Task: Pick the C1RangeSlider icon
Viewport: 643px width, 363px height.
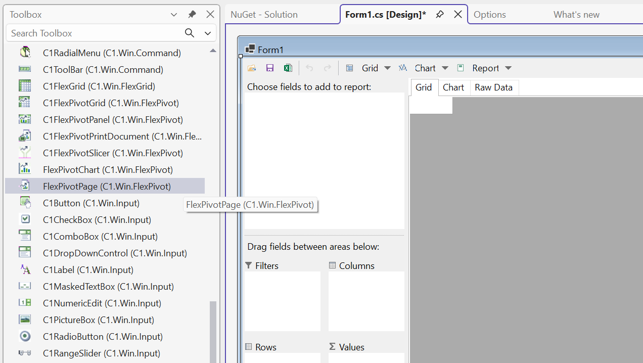Action: (25, 353)
